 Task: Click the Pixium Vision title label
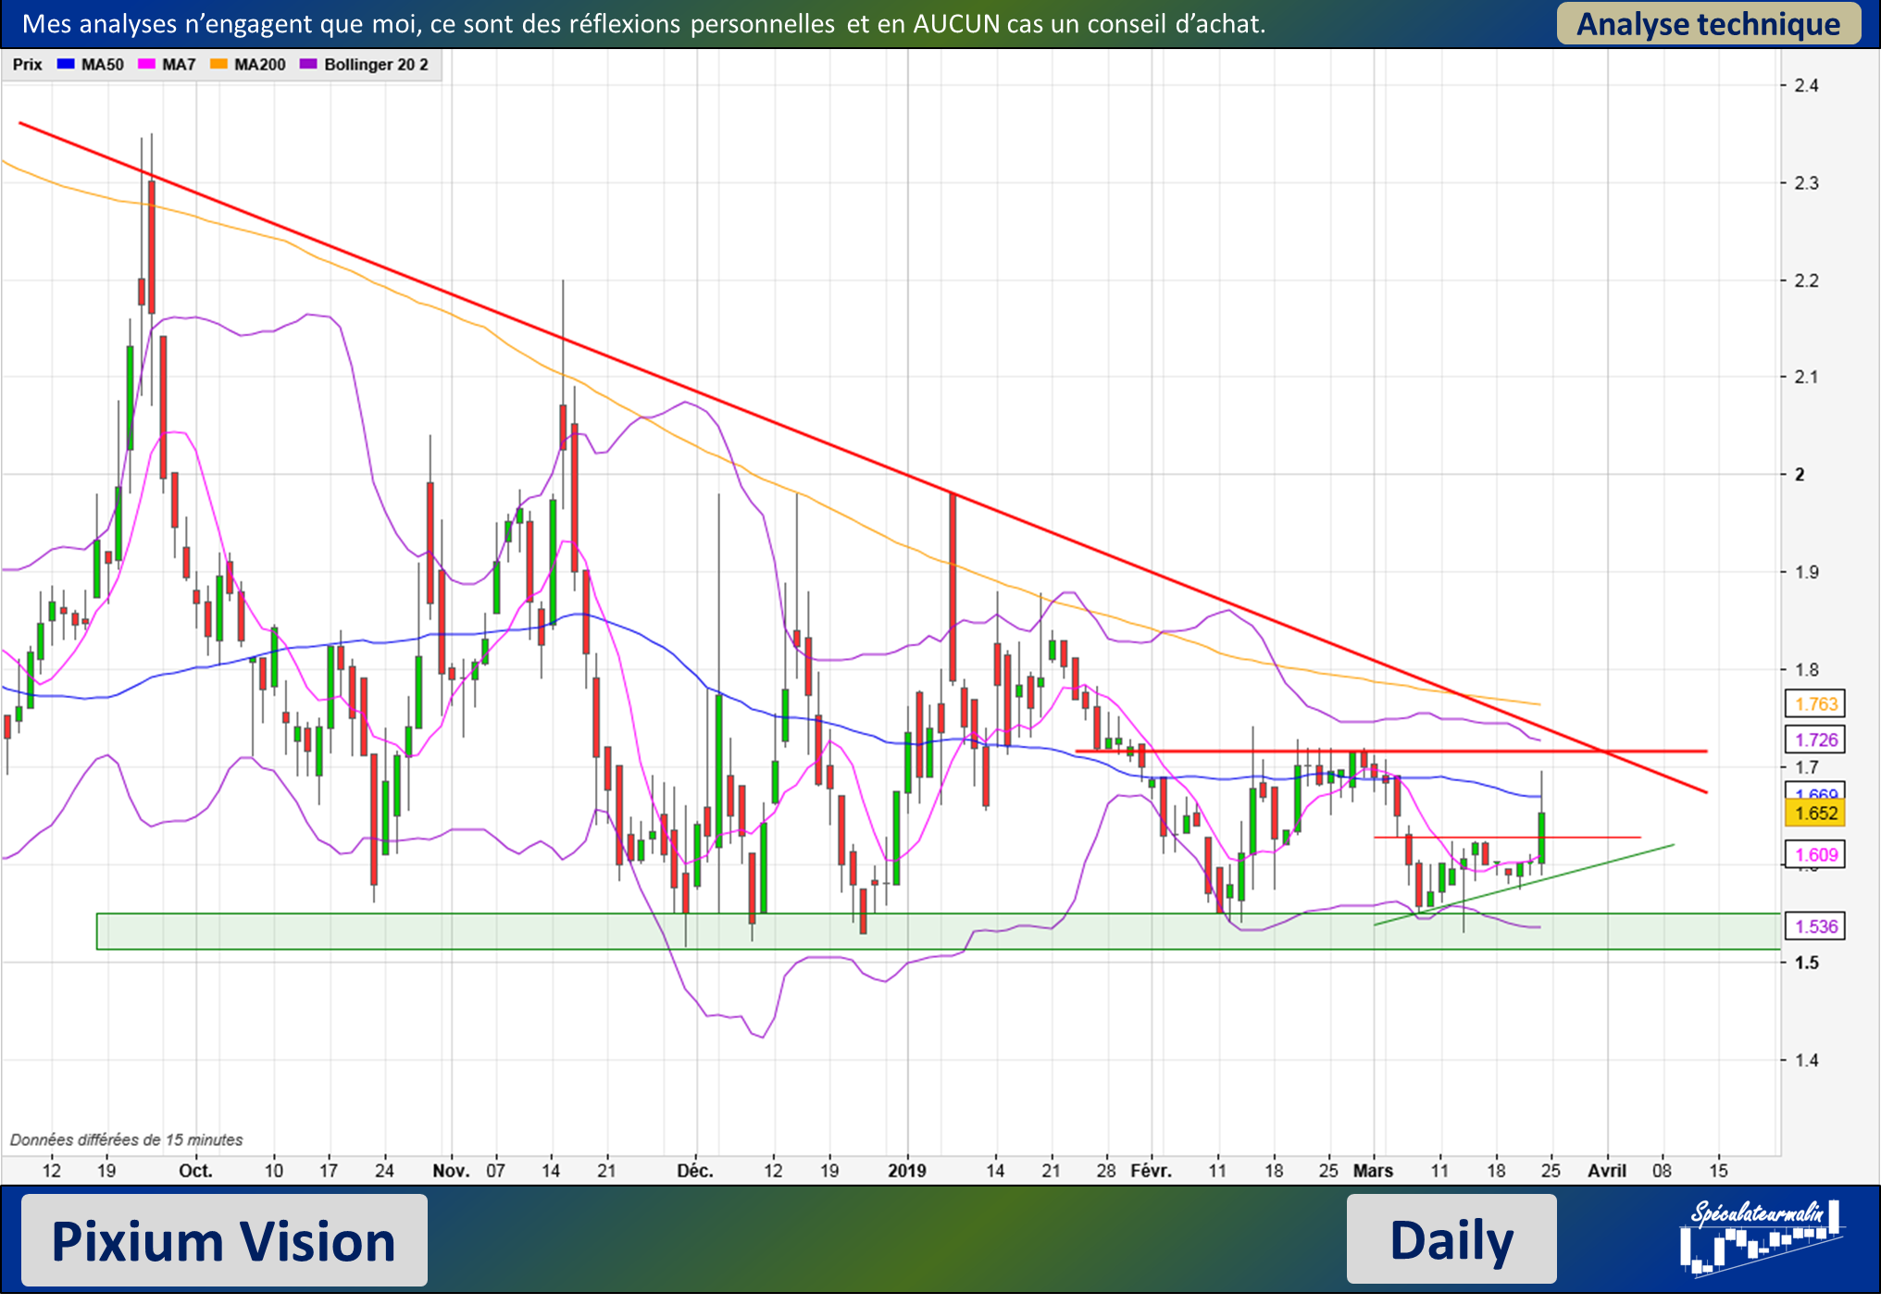(224, 1240)
